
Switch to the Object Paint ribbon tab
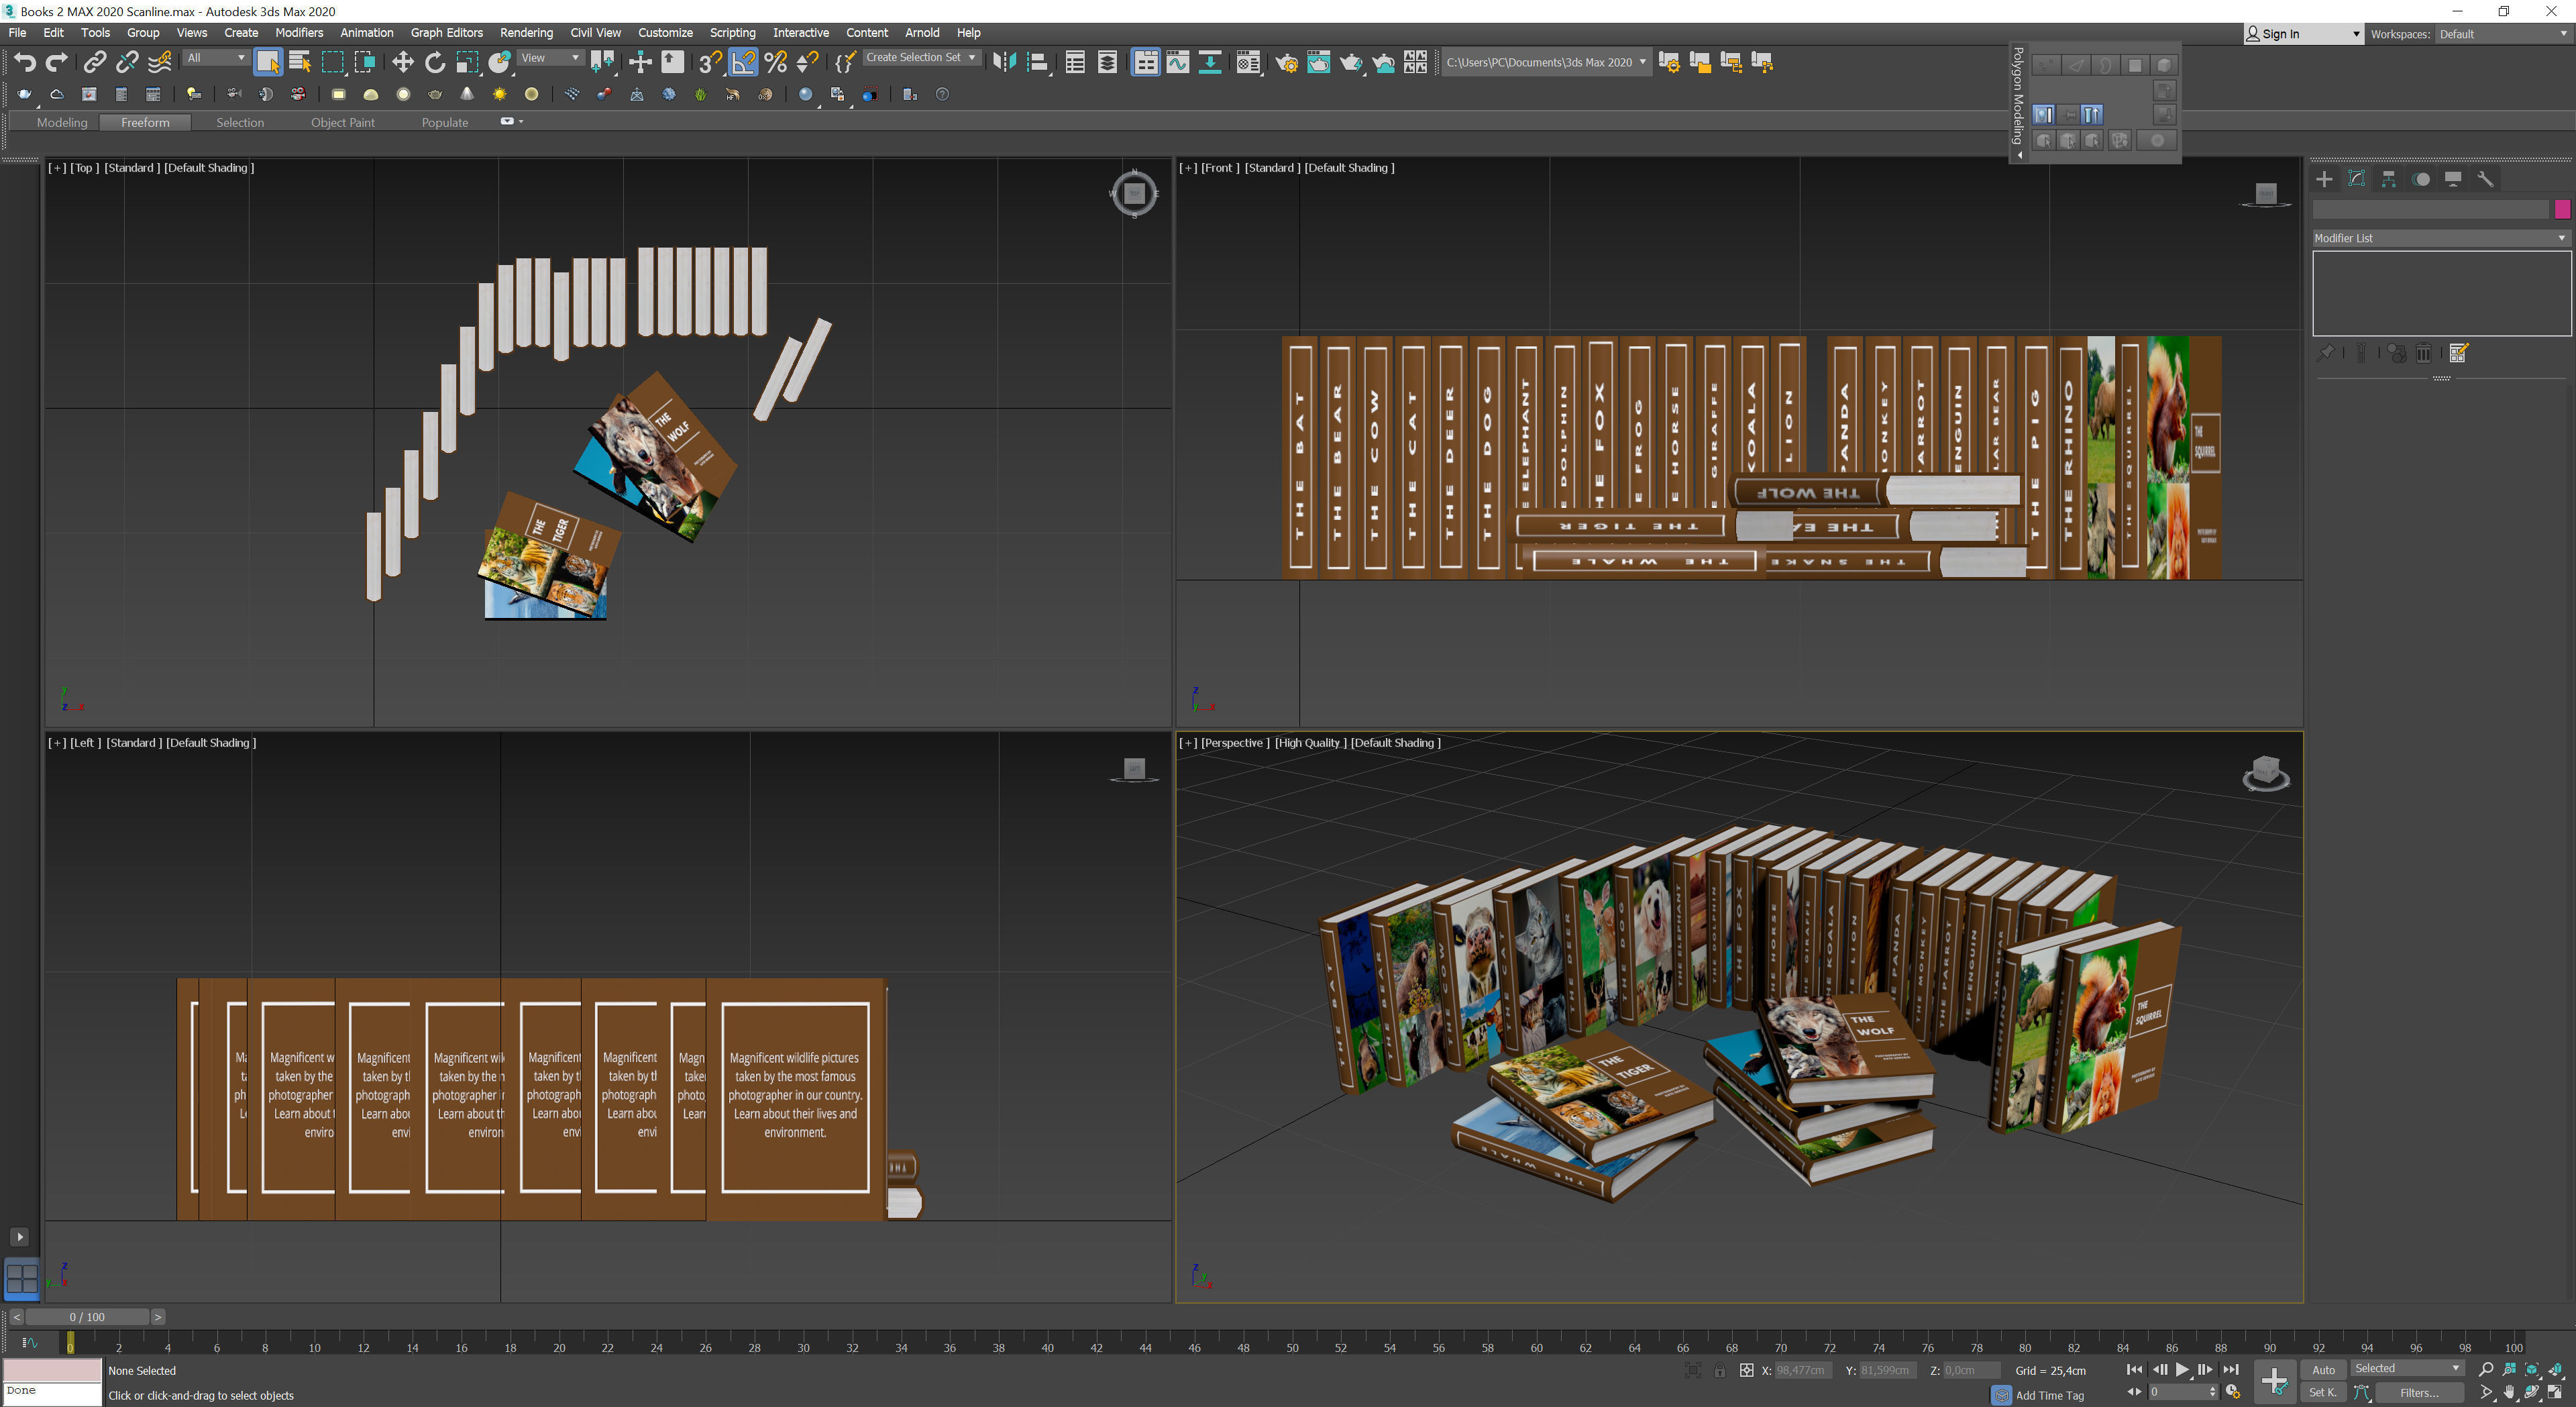coord(342,122)
